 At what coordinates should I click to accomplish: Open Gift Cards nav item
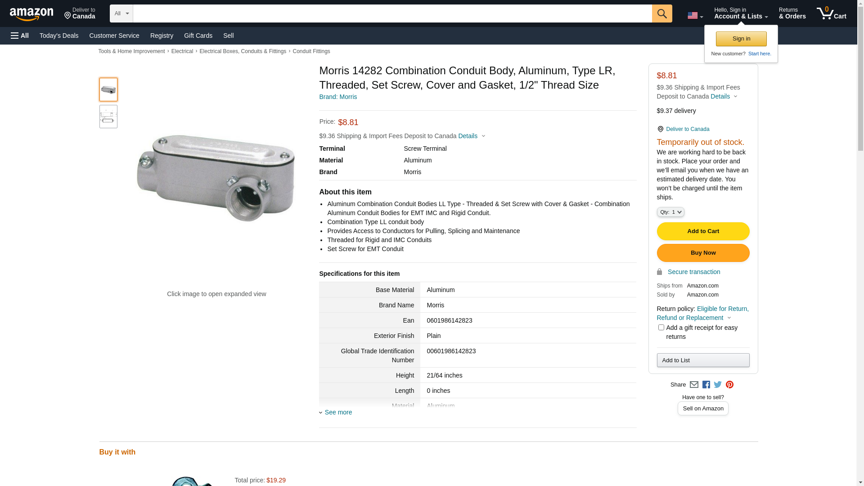click(198, 36)
